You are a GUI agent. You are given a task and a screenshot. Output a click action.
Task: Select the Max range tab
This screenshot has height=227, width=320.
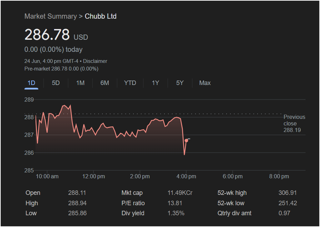[205, 83]
